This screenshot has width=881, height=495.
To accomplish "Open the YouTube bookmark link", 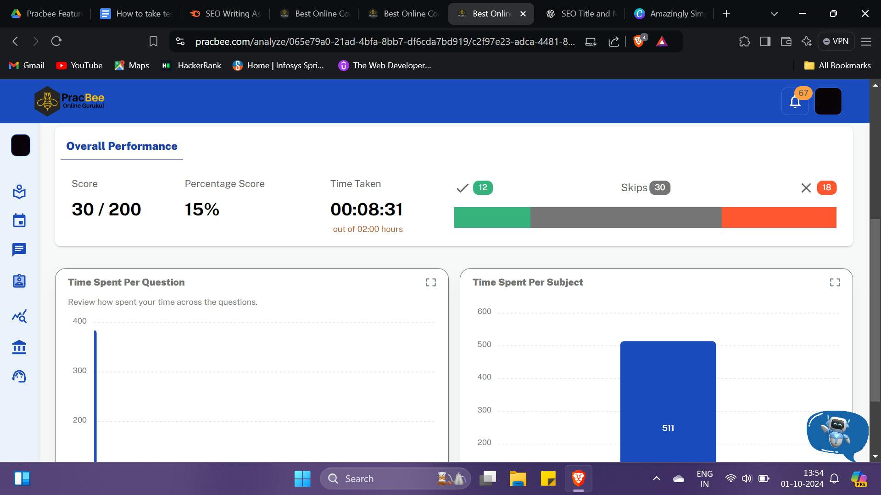I will (79, 66).
